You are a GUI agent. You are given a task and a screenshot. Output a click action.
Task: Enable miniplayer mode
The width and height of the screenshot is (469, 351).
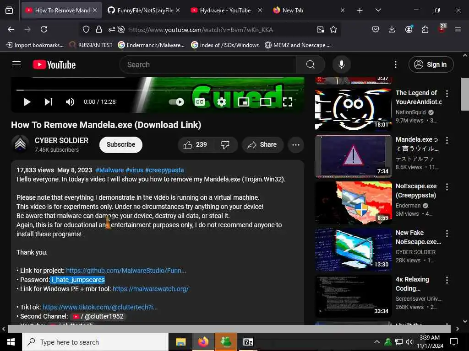[244, 102]
